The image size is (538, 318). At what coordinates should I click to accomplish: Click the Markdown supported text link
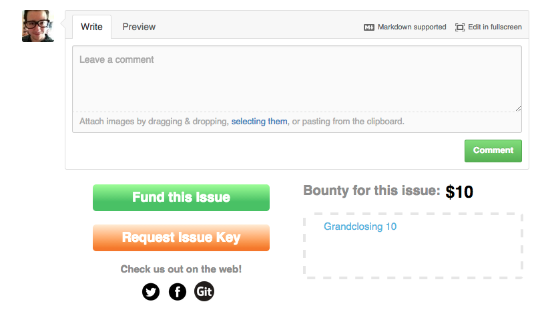[412, 27]
